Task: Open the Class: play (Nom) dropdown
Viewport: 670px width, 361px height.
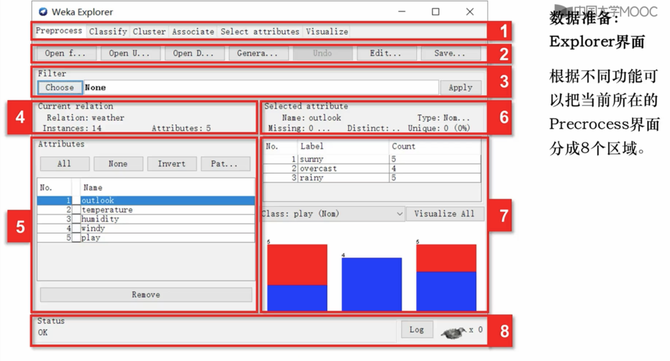Action: coord(333,214)
